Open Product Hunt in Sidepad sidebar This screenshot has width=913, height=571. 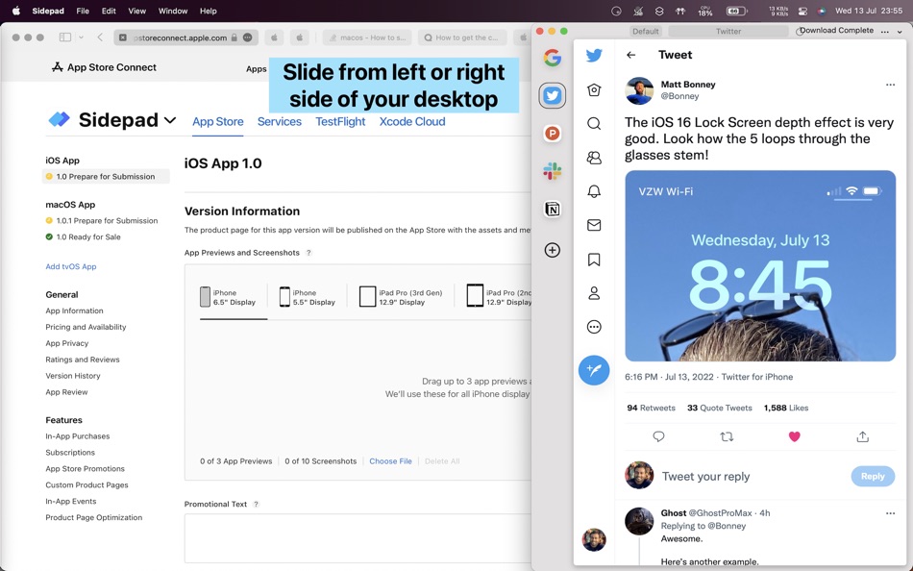pyautogui.click(x=552, y=134)
